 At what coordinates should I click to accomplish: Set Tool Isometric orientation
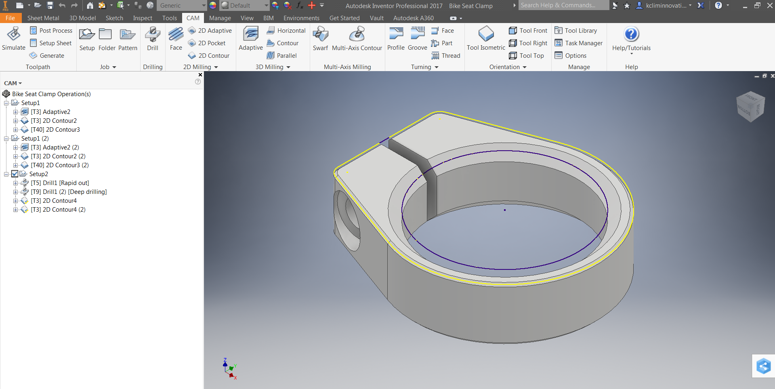click(x=486, y=39)
